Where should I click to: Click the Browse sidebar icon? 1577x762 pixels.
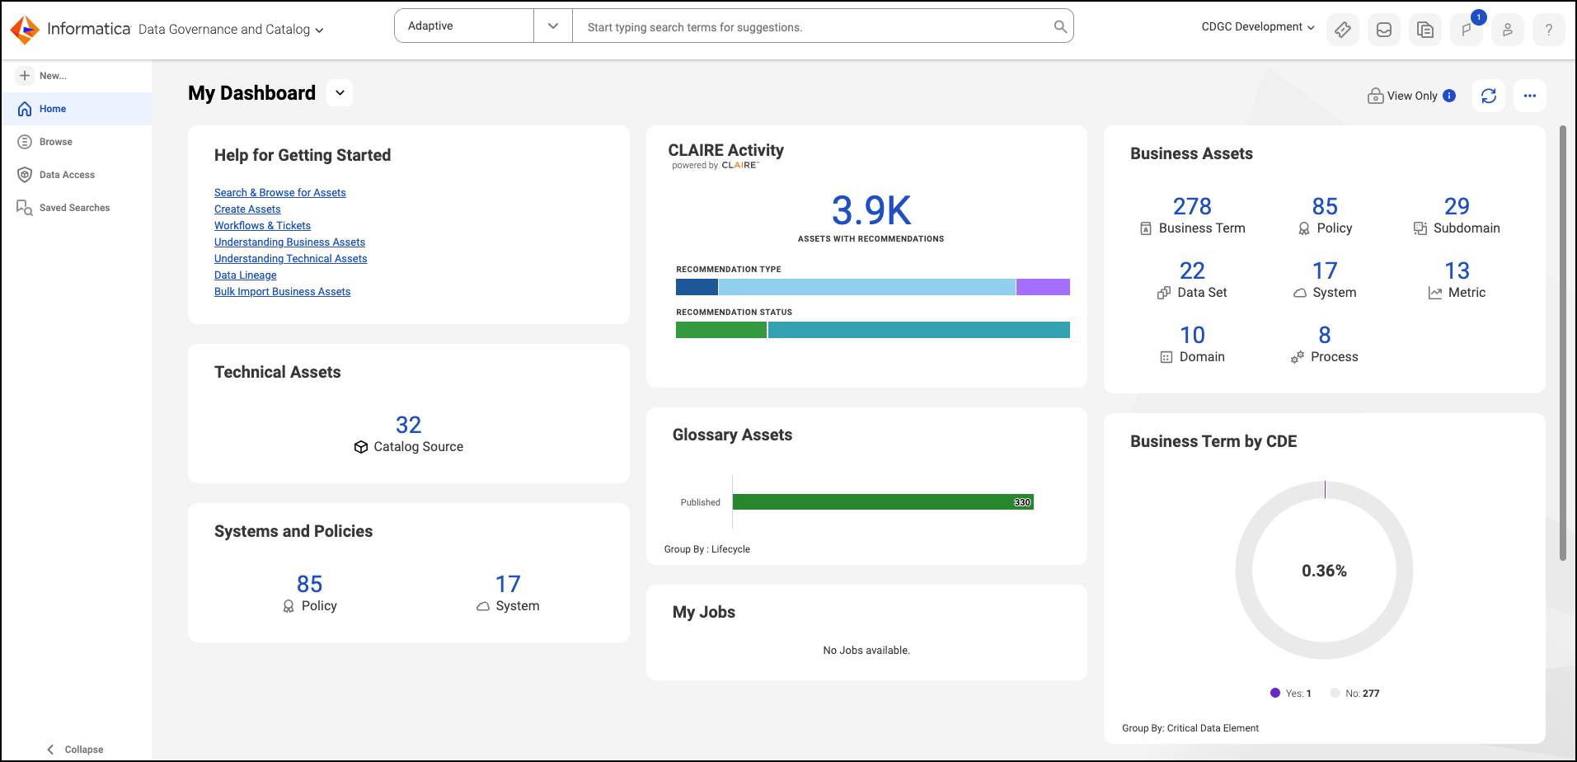(25, 142)
